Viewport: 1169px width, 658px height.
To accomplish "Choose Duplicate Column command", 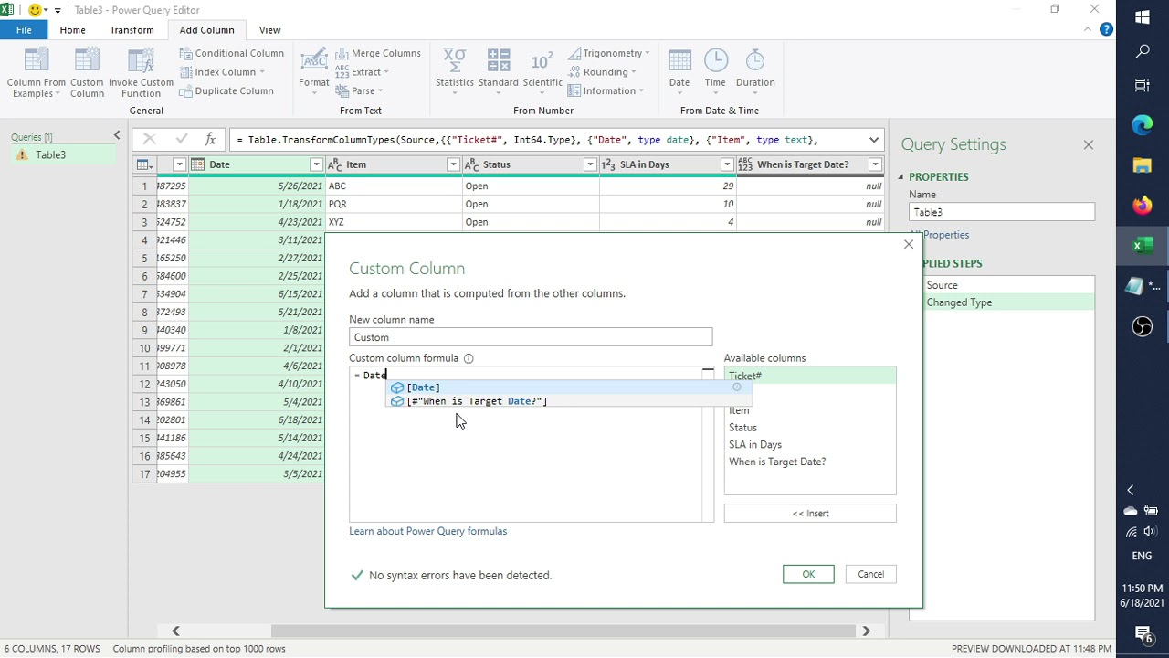I will point(226,90).
